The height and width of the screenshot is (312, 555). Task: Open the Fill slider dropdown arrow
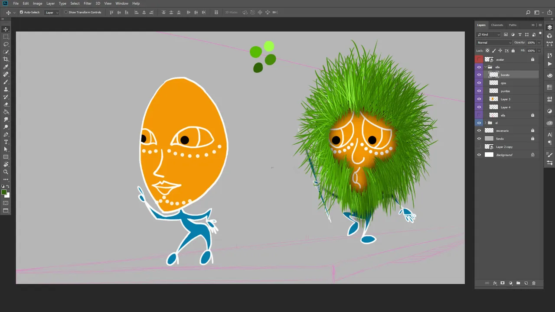(x=539, y=51)
